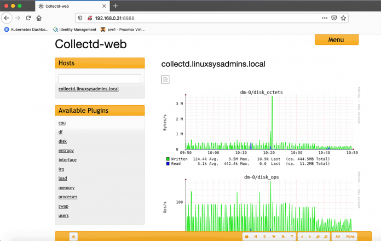Open the cpu plugin
The image size is (381, 241).
coord(62,123)
